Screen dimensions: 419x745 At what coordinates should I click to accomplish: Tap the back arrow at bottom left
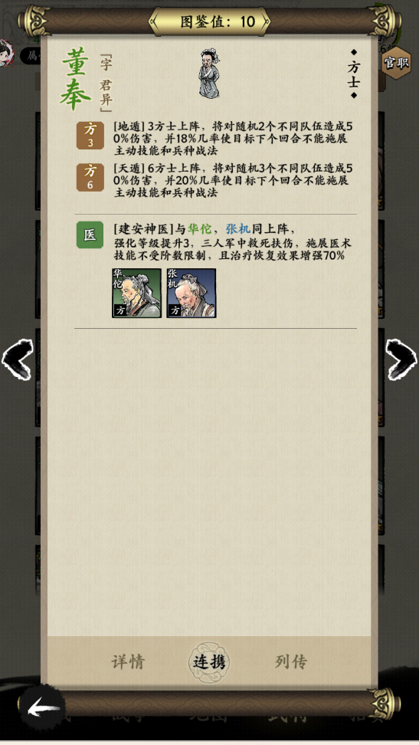click(42, 709)
